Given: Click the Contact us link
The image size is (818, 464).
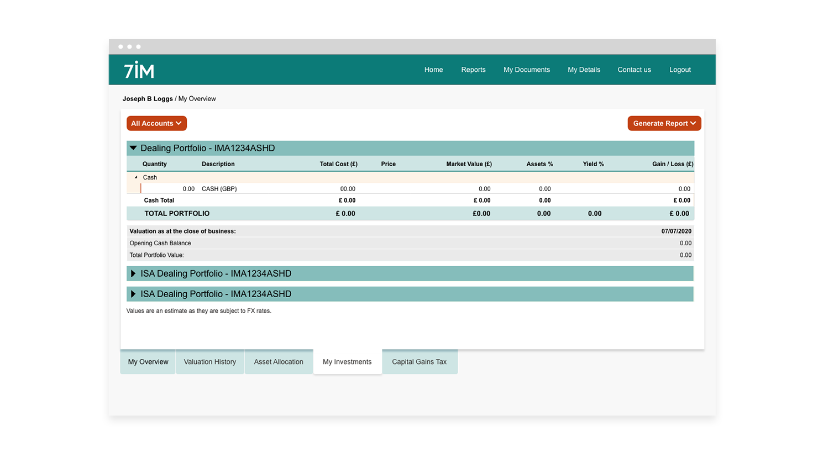Looking at the screenshot, I should 634,70.
